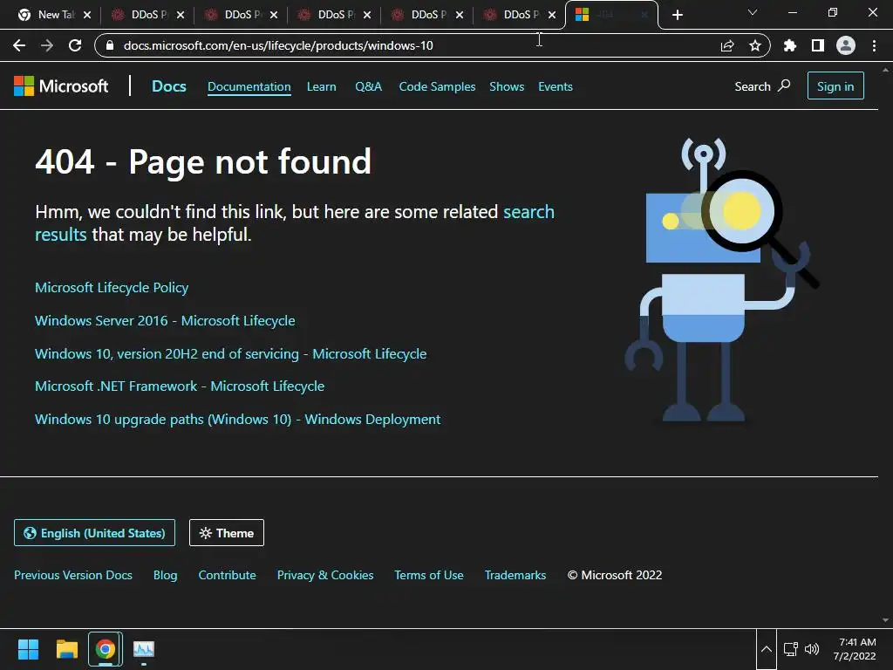
Task: Change language English (United States)
Action: tap(94, 533)
